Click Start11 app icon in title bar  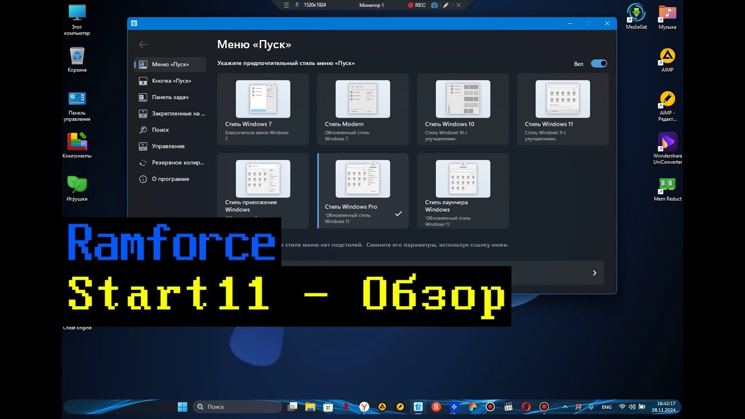134,23
